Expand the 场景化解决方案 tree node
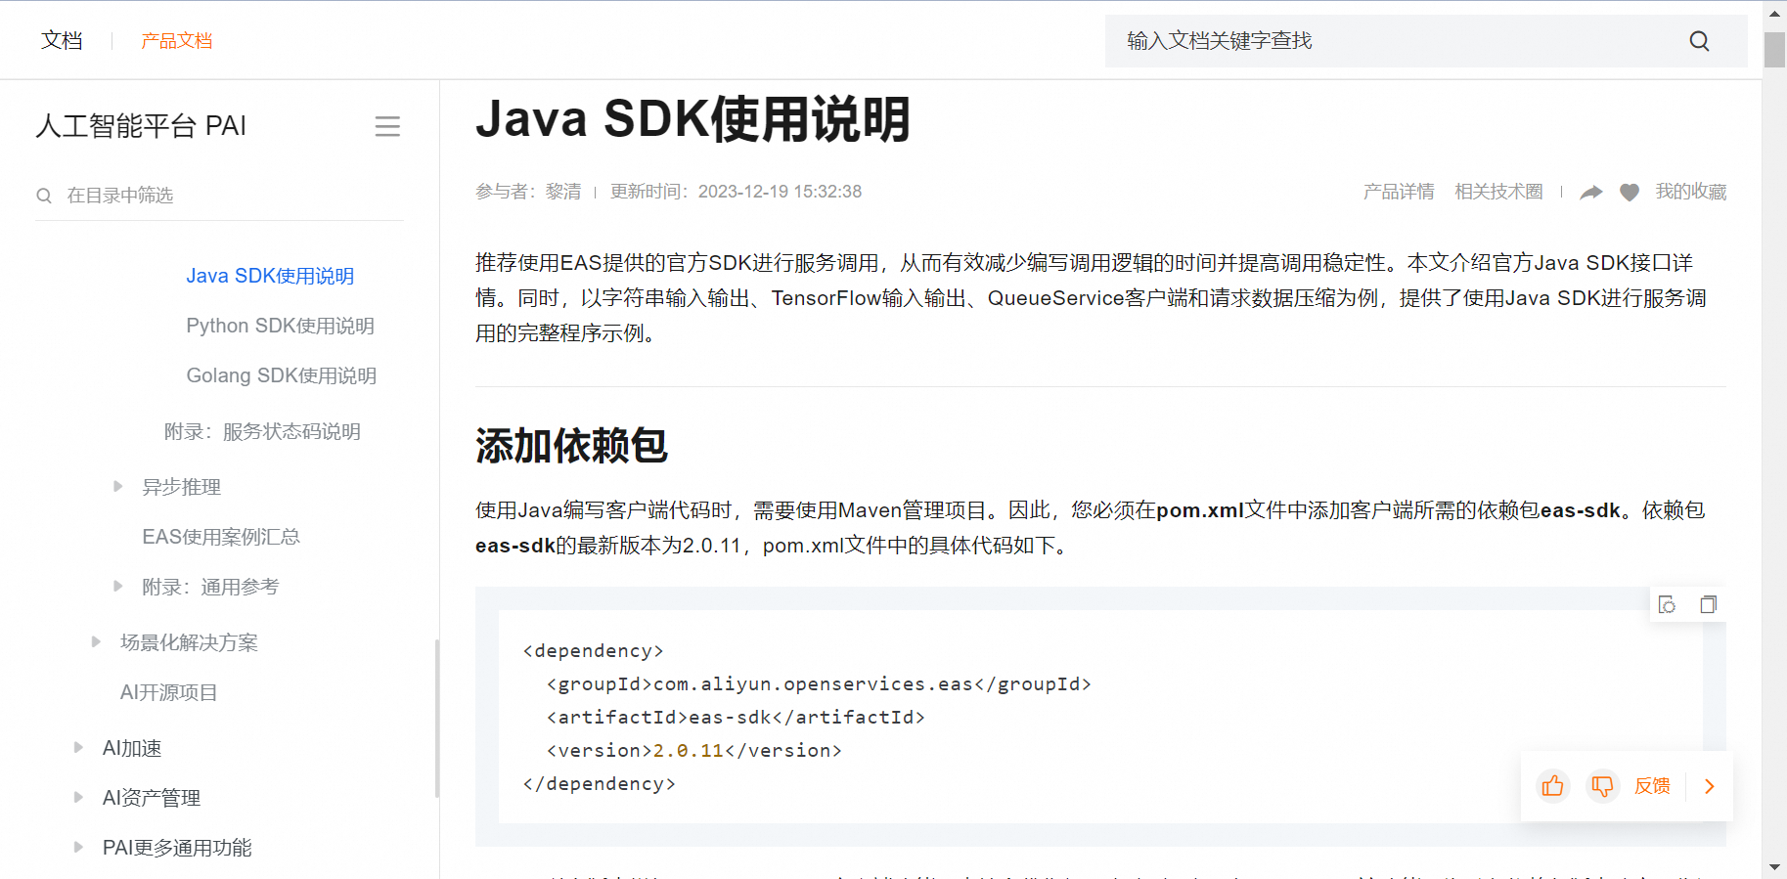The image size is (1787, 879). pos(96,641)
